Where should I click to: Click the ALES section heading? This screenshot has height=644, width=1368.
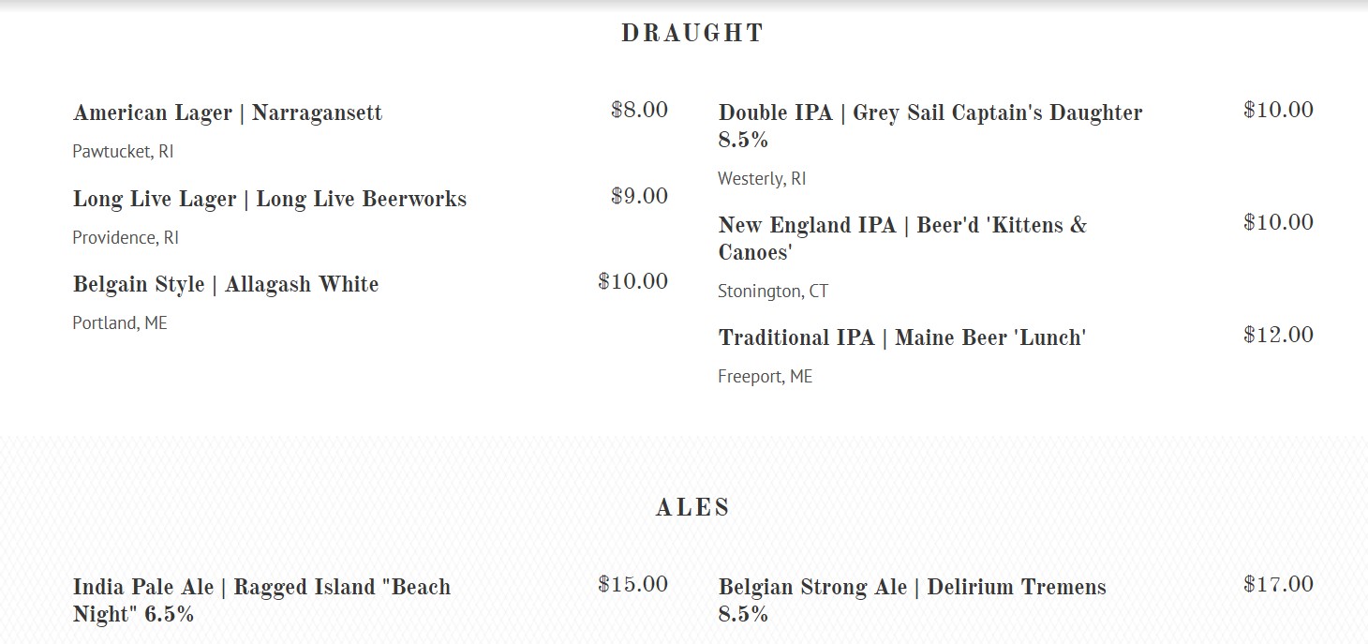[692, 508]
